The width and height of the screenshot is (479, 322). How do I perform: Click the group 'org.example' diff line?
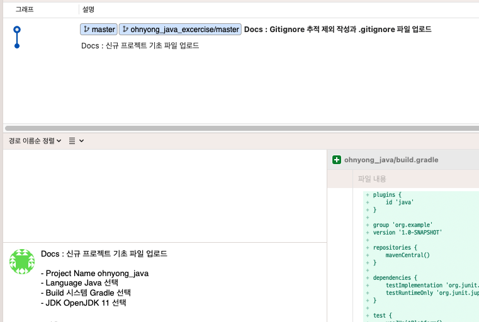point(403,225)
